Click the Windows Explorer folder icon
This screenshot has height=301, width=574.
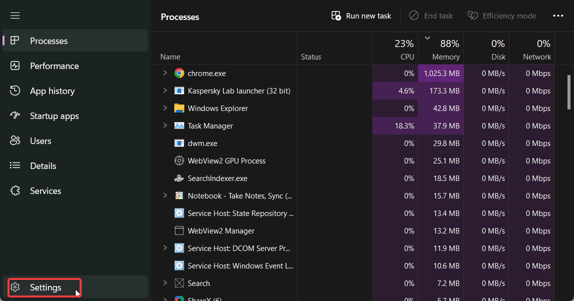tap(179, 108)
